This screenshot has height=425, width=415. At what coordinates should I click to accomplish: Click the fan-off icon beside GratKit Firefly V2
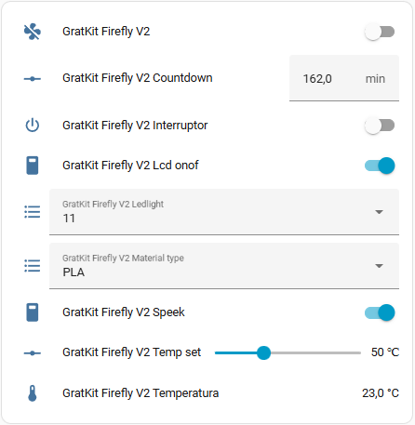(33, 32)
